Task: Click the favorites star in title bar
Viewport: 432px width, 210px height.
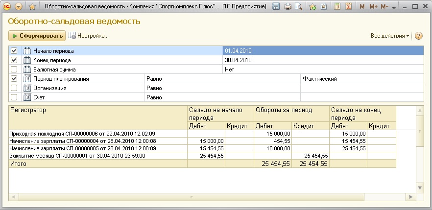Action: [32, 6]
